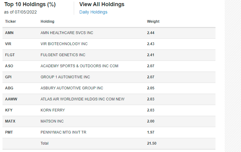The image size is (241, 152).
Task: Click the Holding column header
Action: pyautogui.click(x=47, y=21)
